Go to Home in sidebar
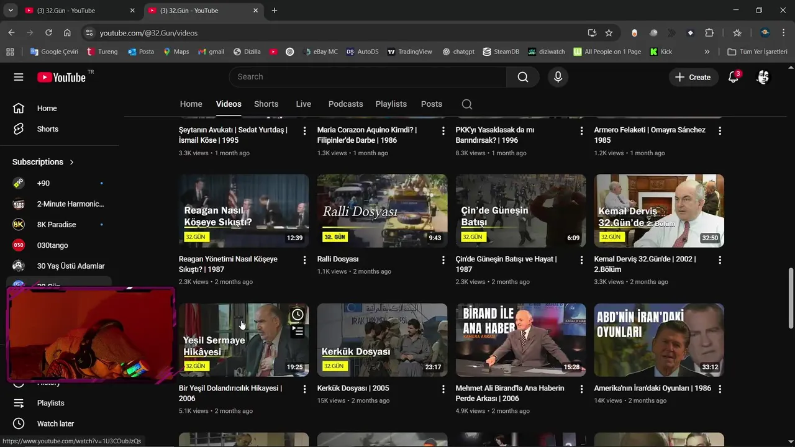The image size is (795, 447). [59, 109]
